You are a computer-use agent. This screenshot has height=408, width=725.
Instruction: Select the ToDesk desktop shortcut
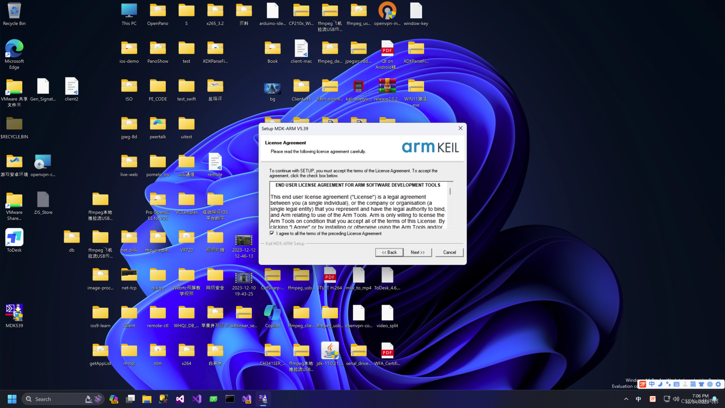pos(14,241)
